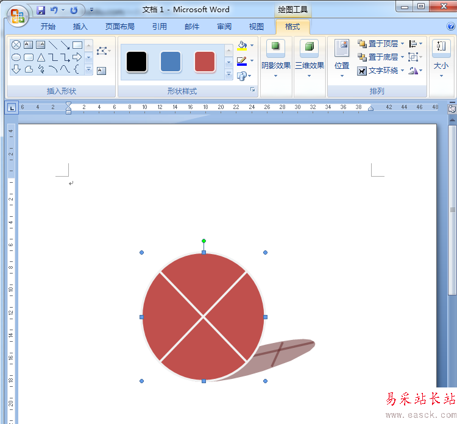Click the tab stop selector on ruler
This screenshot has height=424, width=457.
[x=12, y=108]
